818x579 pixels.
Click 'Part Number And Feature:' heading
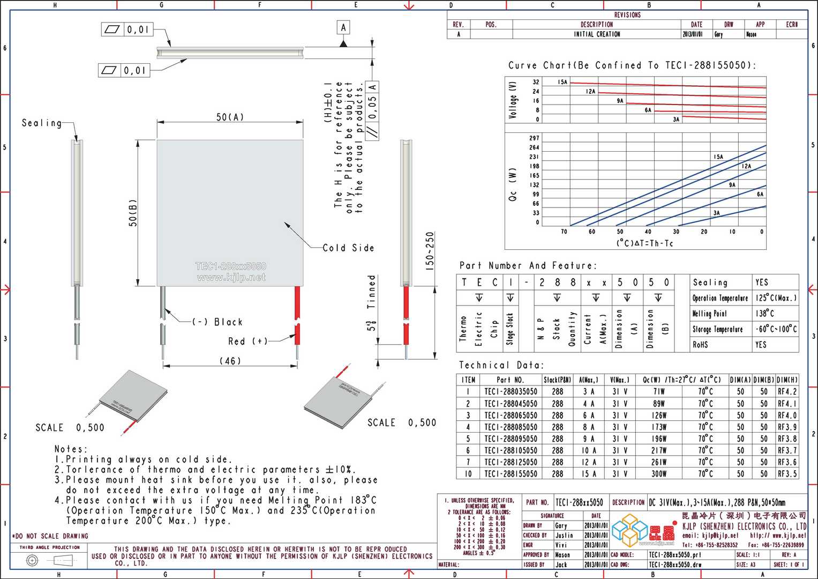coord(528,265)
